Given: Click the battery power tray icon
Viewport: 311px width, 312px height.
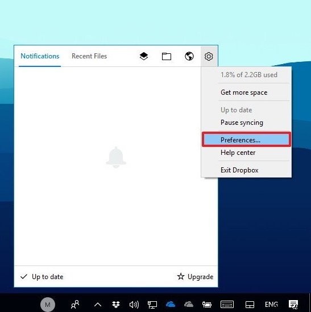Looking at the screenshot, I should point(206,305).
